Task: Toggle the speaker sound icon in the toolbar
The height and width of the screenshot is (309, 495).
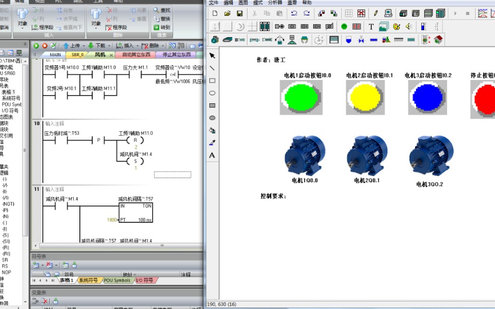Action: 408,26
